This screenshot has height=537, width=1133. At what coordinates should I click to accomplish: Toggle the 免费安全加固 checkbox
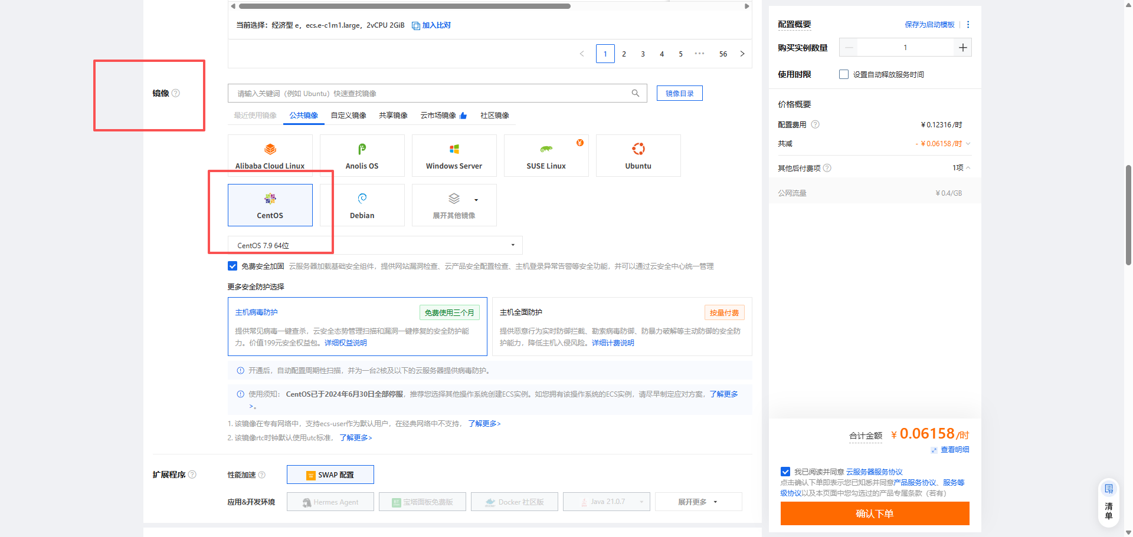click(x=233, y=266)
